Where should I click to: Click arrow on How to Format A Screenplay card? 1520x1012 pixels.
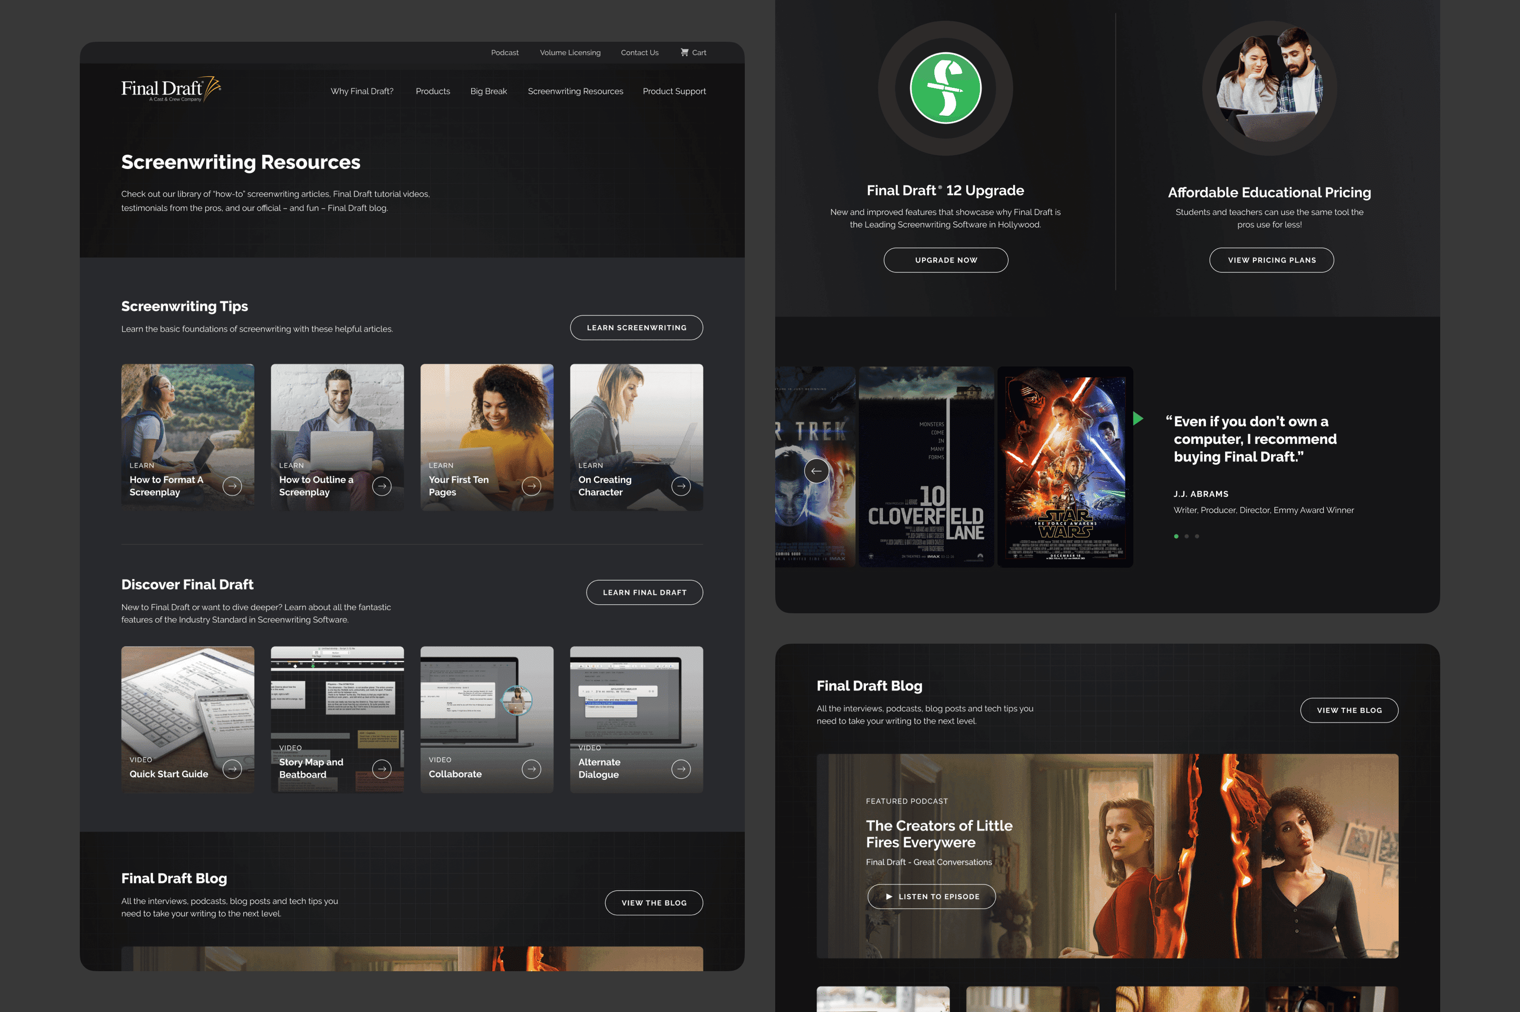tap(232, 486)
